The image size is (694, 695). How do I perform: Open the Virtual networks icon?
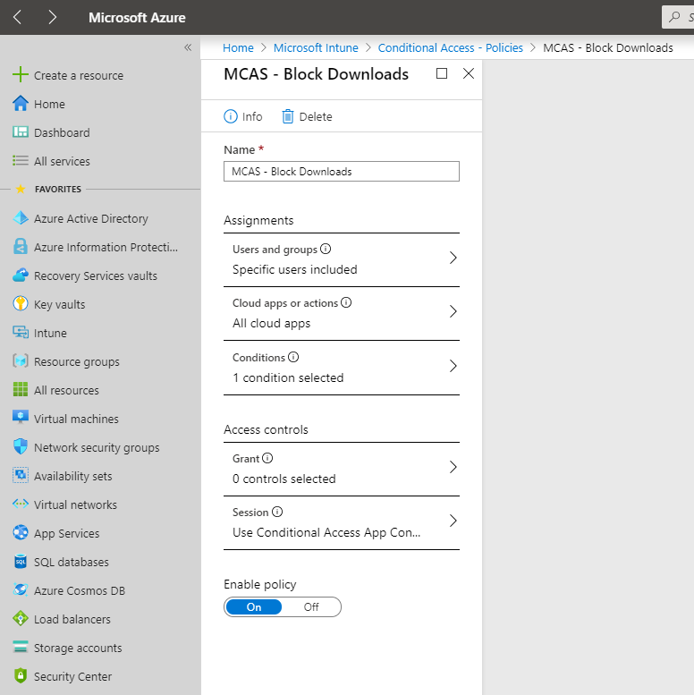[x=21, y=504]
